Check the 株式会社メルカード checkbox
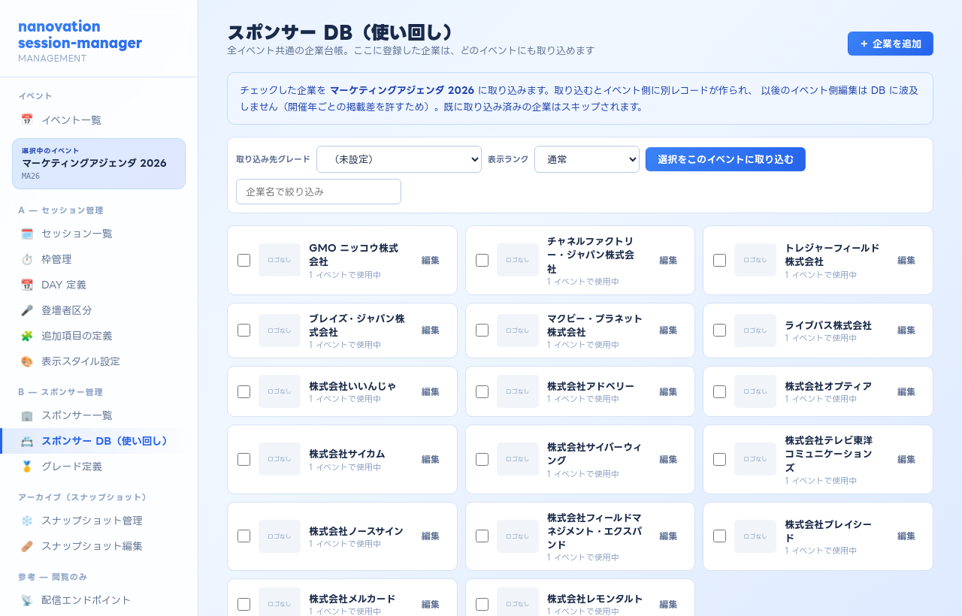Screen dimensions: 962x616 click(244, 604)
